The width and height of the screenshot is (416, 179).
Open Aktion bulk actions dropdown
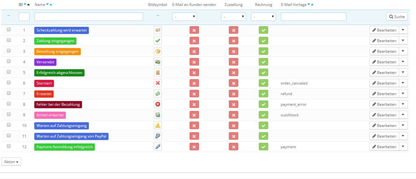tap(11, 162)
